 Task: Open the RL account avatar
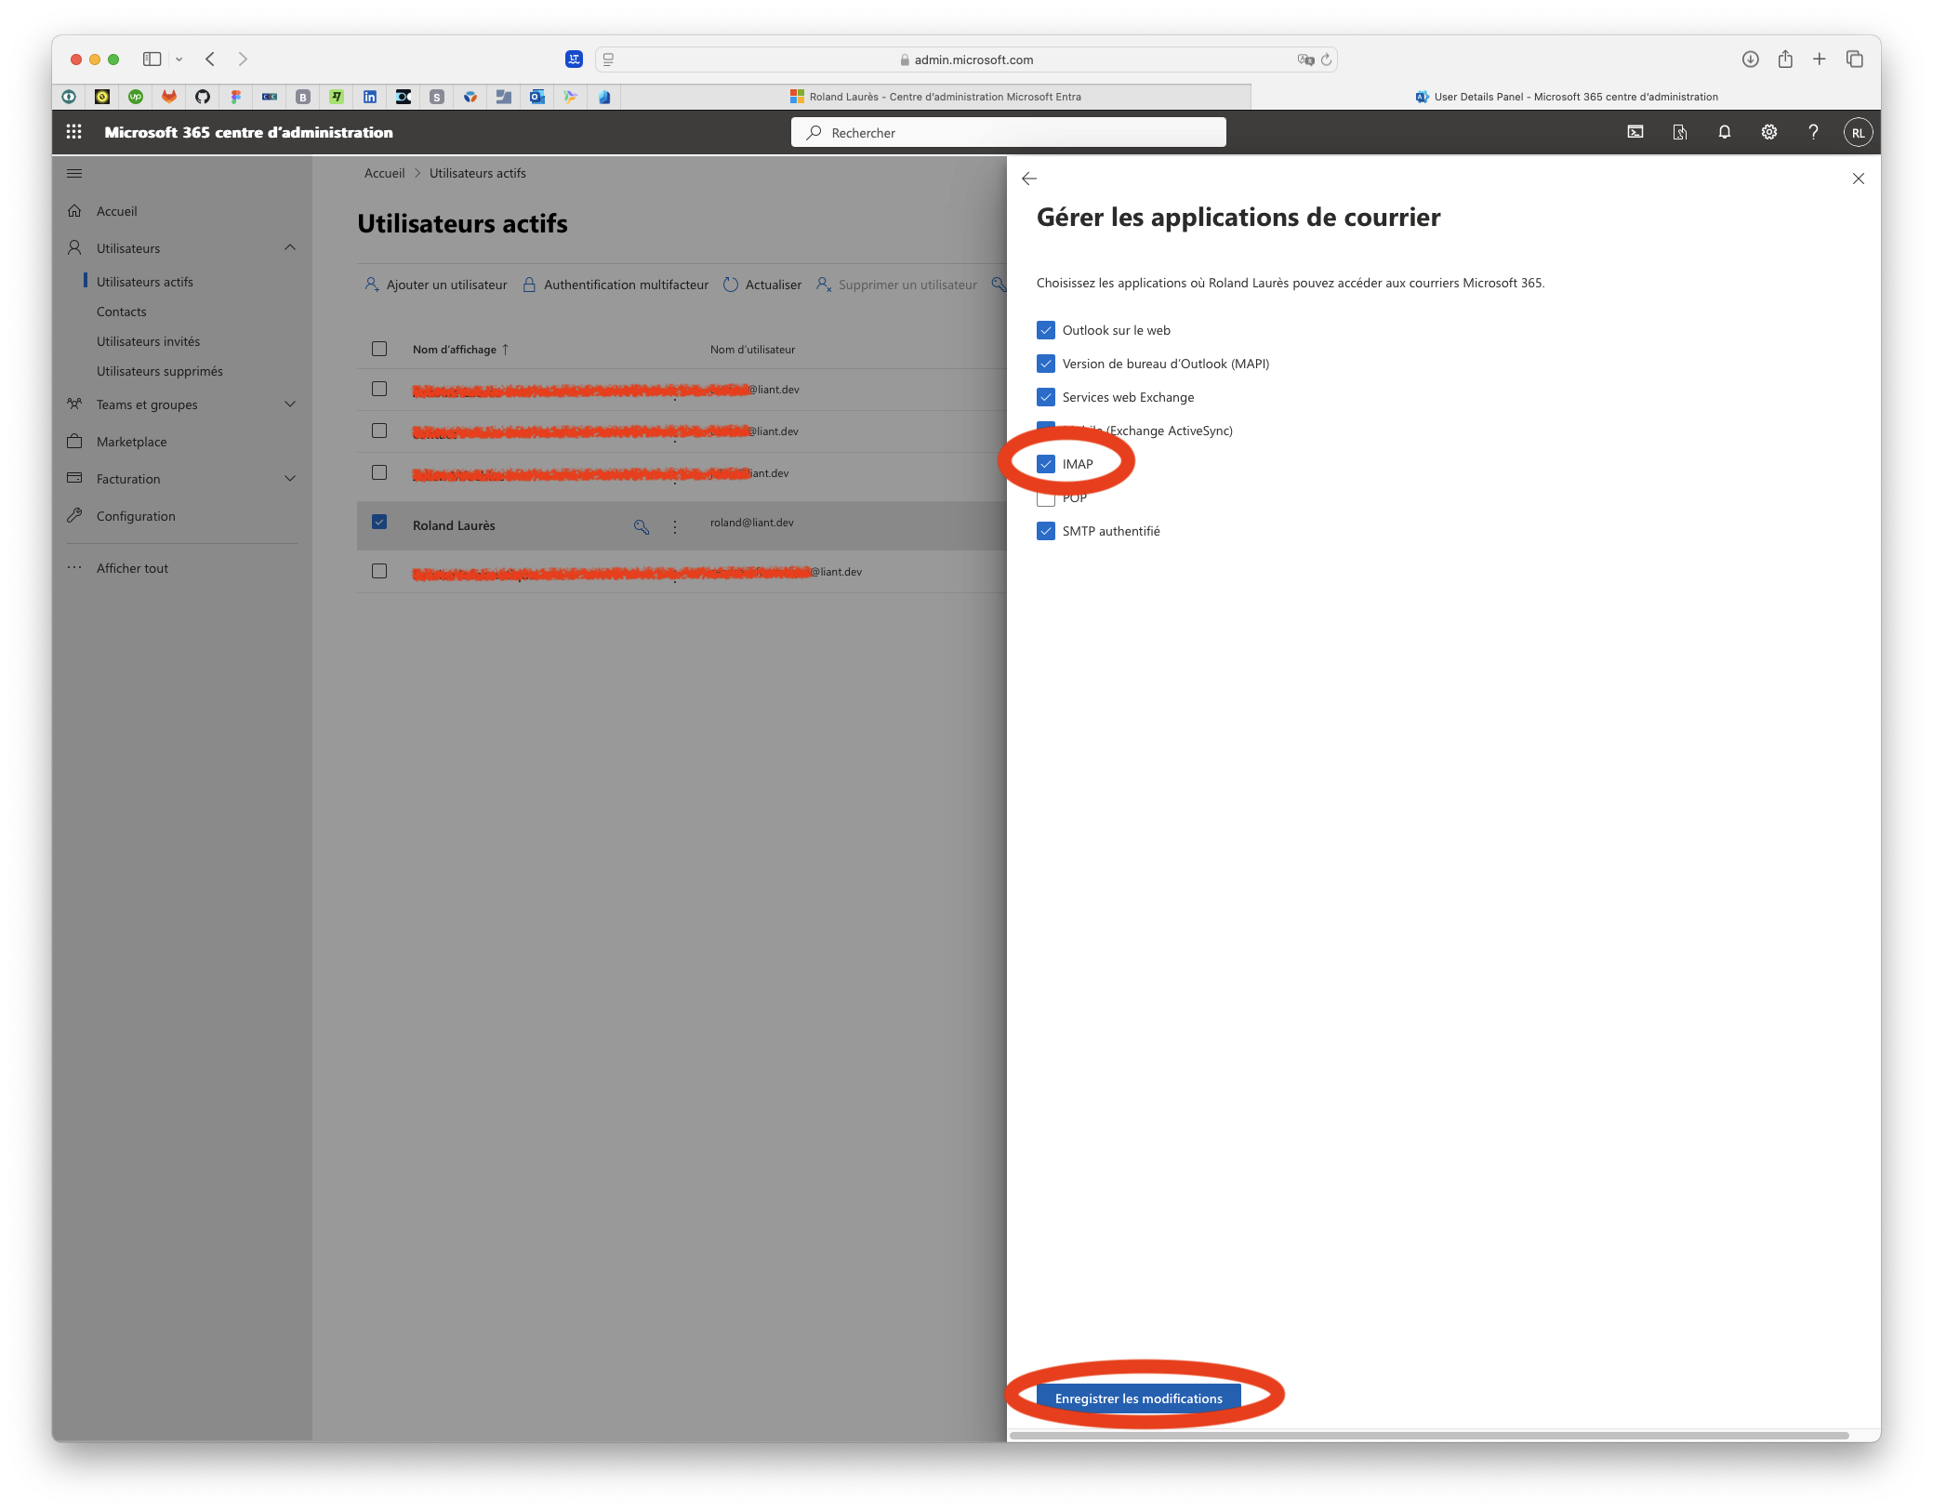tap(1857, 132)
